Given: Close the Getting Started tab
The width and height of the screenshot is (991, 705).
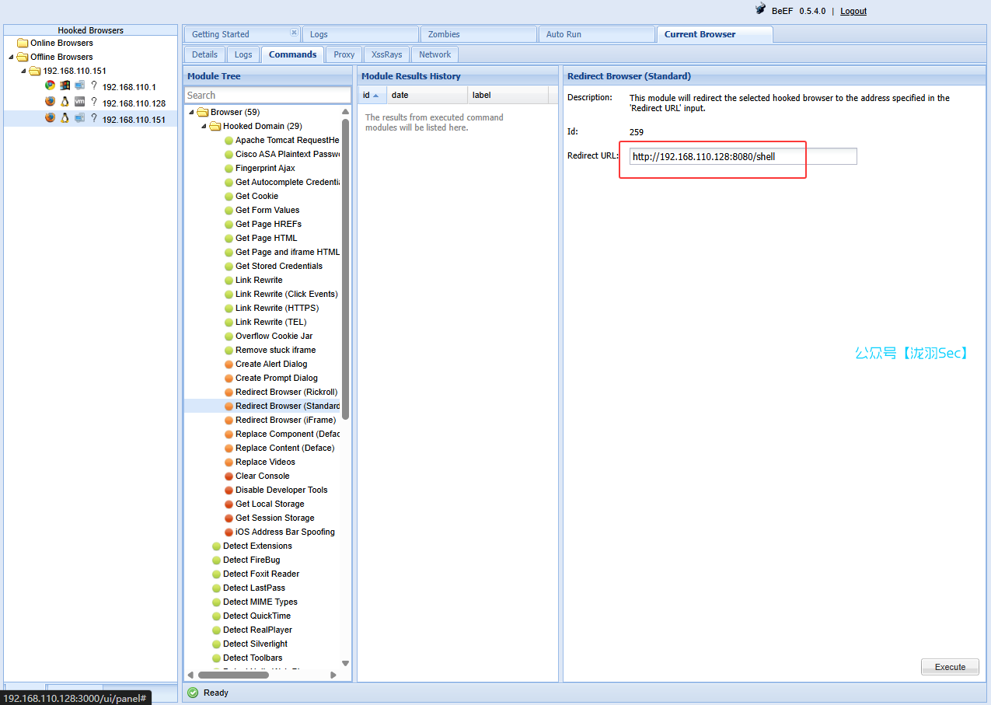Looking at the screenshot, I should [x=294, y=33].
